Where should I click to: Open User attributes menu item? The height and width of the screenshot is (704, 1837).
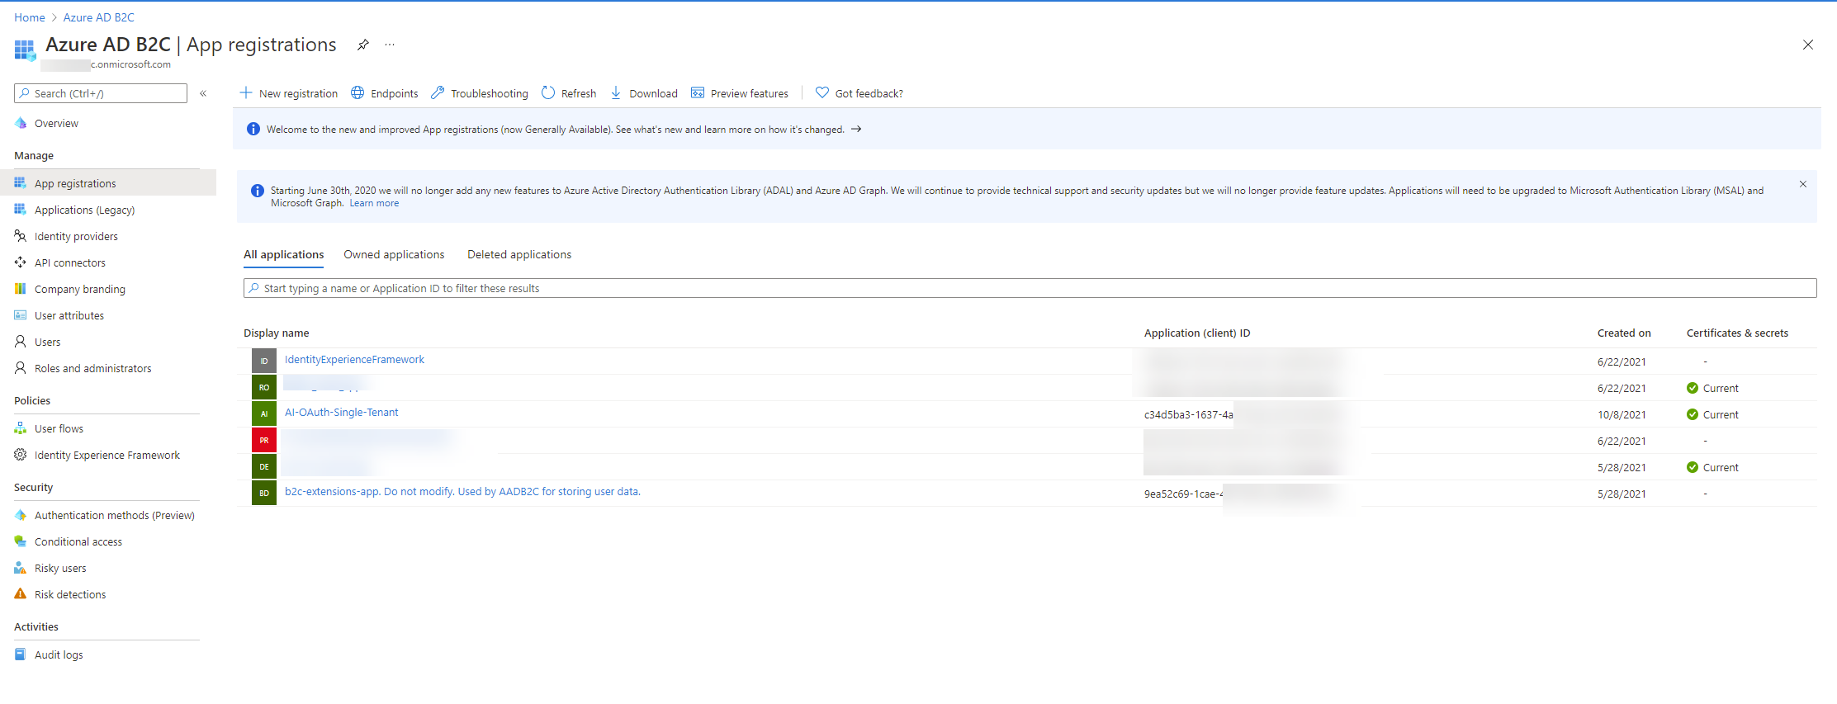pyautogui.click(x=69, y=315)
